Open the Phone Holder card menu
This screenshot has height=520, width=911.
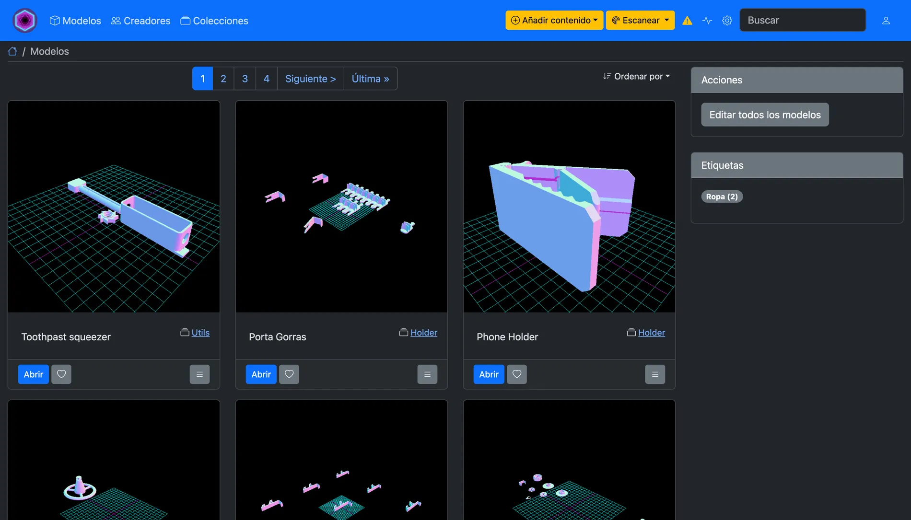[655, 374]
